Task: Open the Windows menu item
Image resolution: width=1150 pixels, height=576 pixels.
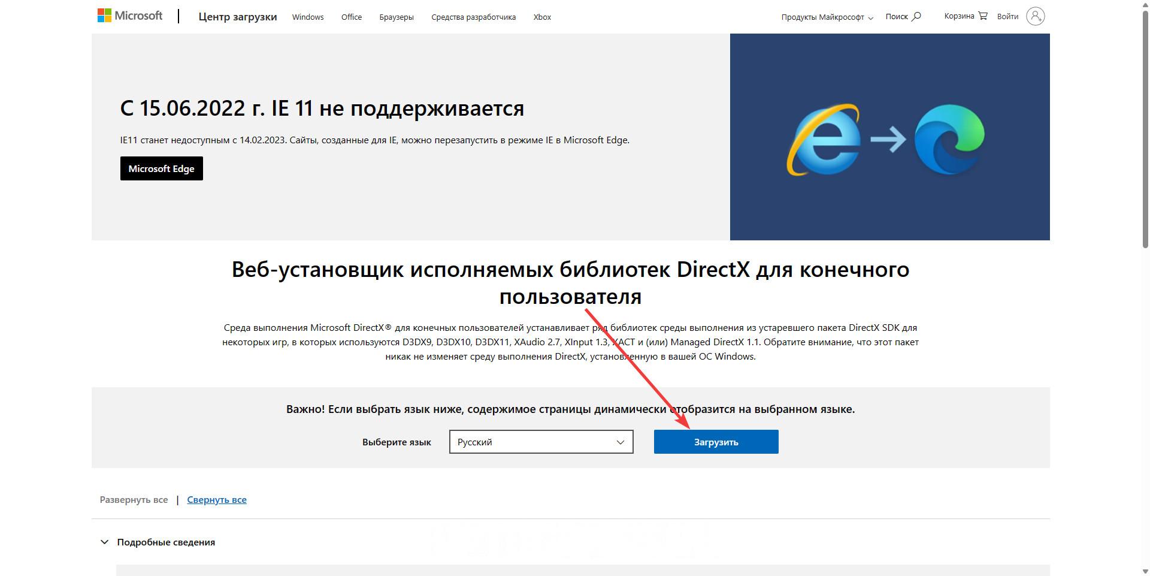Action: pos(308,17)
